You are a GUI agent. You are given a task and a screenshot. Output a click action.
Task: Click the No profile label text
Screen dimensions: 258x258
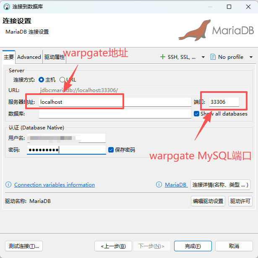(230, 57)
